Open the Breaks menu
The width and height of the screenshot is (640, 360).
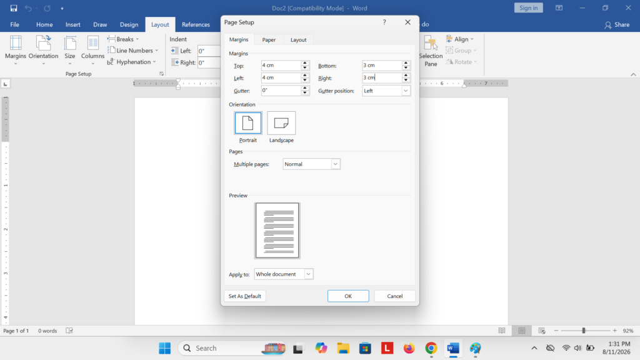pos(123,39)
